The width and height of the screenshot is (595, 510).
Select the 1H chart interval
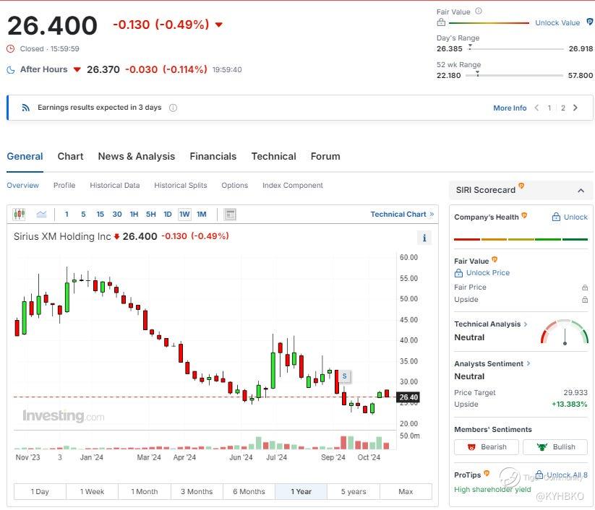pyautogui.click(x=134, y=215)
